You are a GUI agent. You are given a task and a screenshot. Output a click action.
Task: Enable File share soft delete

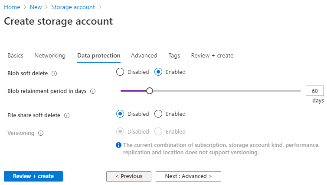(158, 114)
